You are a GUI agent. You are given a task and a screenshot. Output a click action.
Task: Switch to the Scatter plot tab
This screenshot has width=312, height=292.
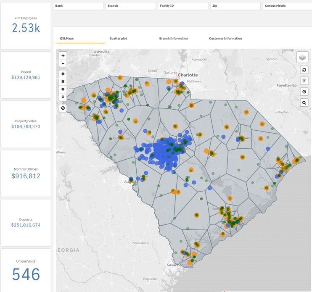click(118, 38)
